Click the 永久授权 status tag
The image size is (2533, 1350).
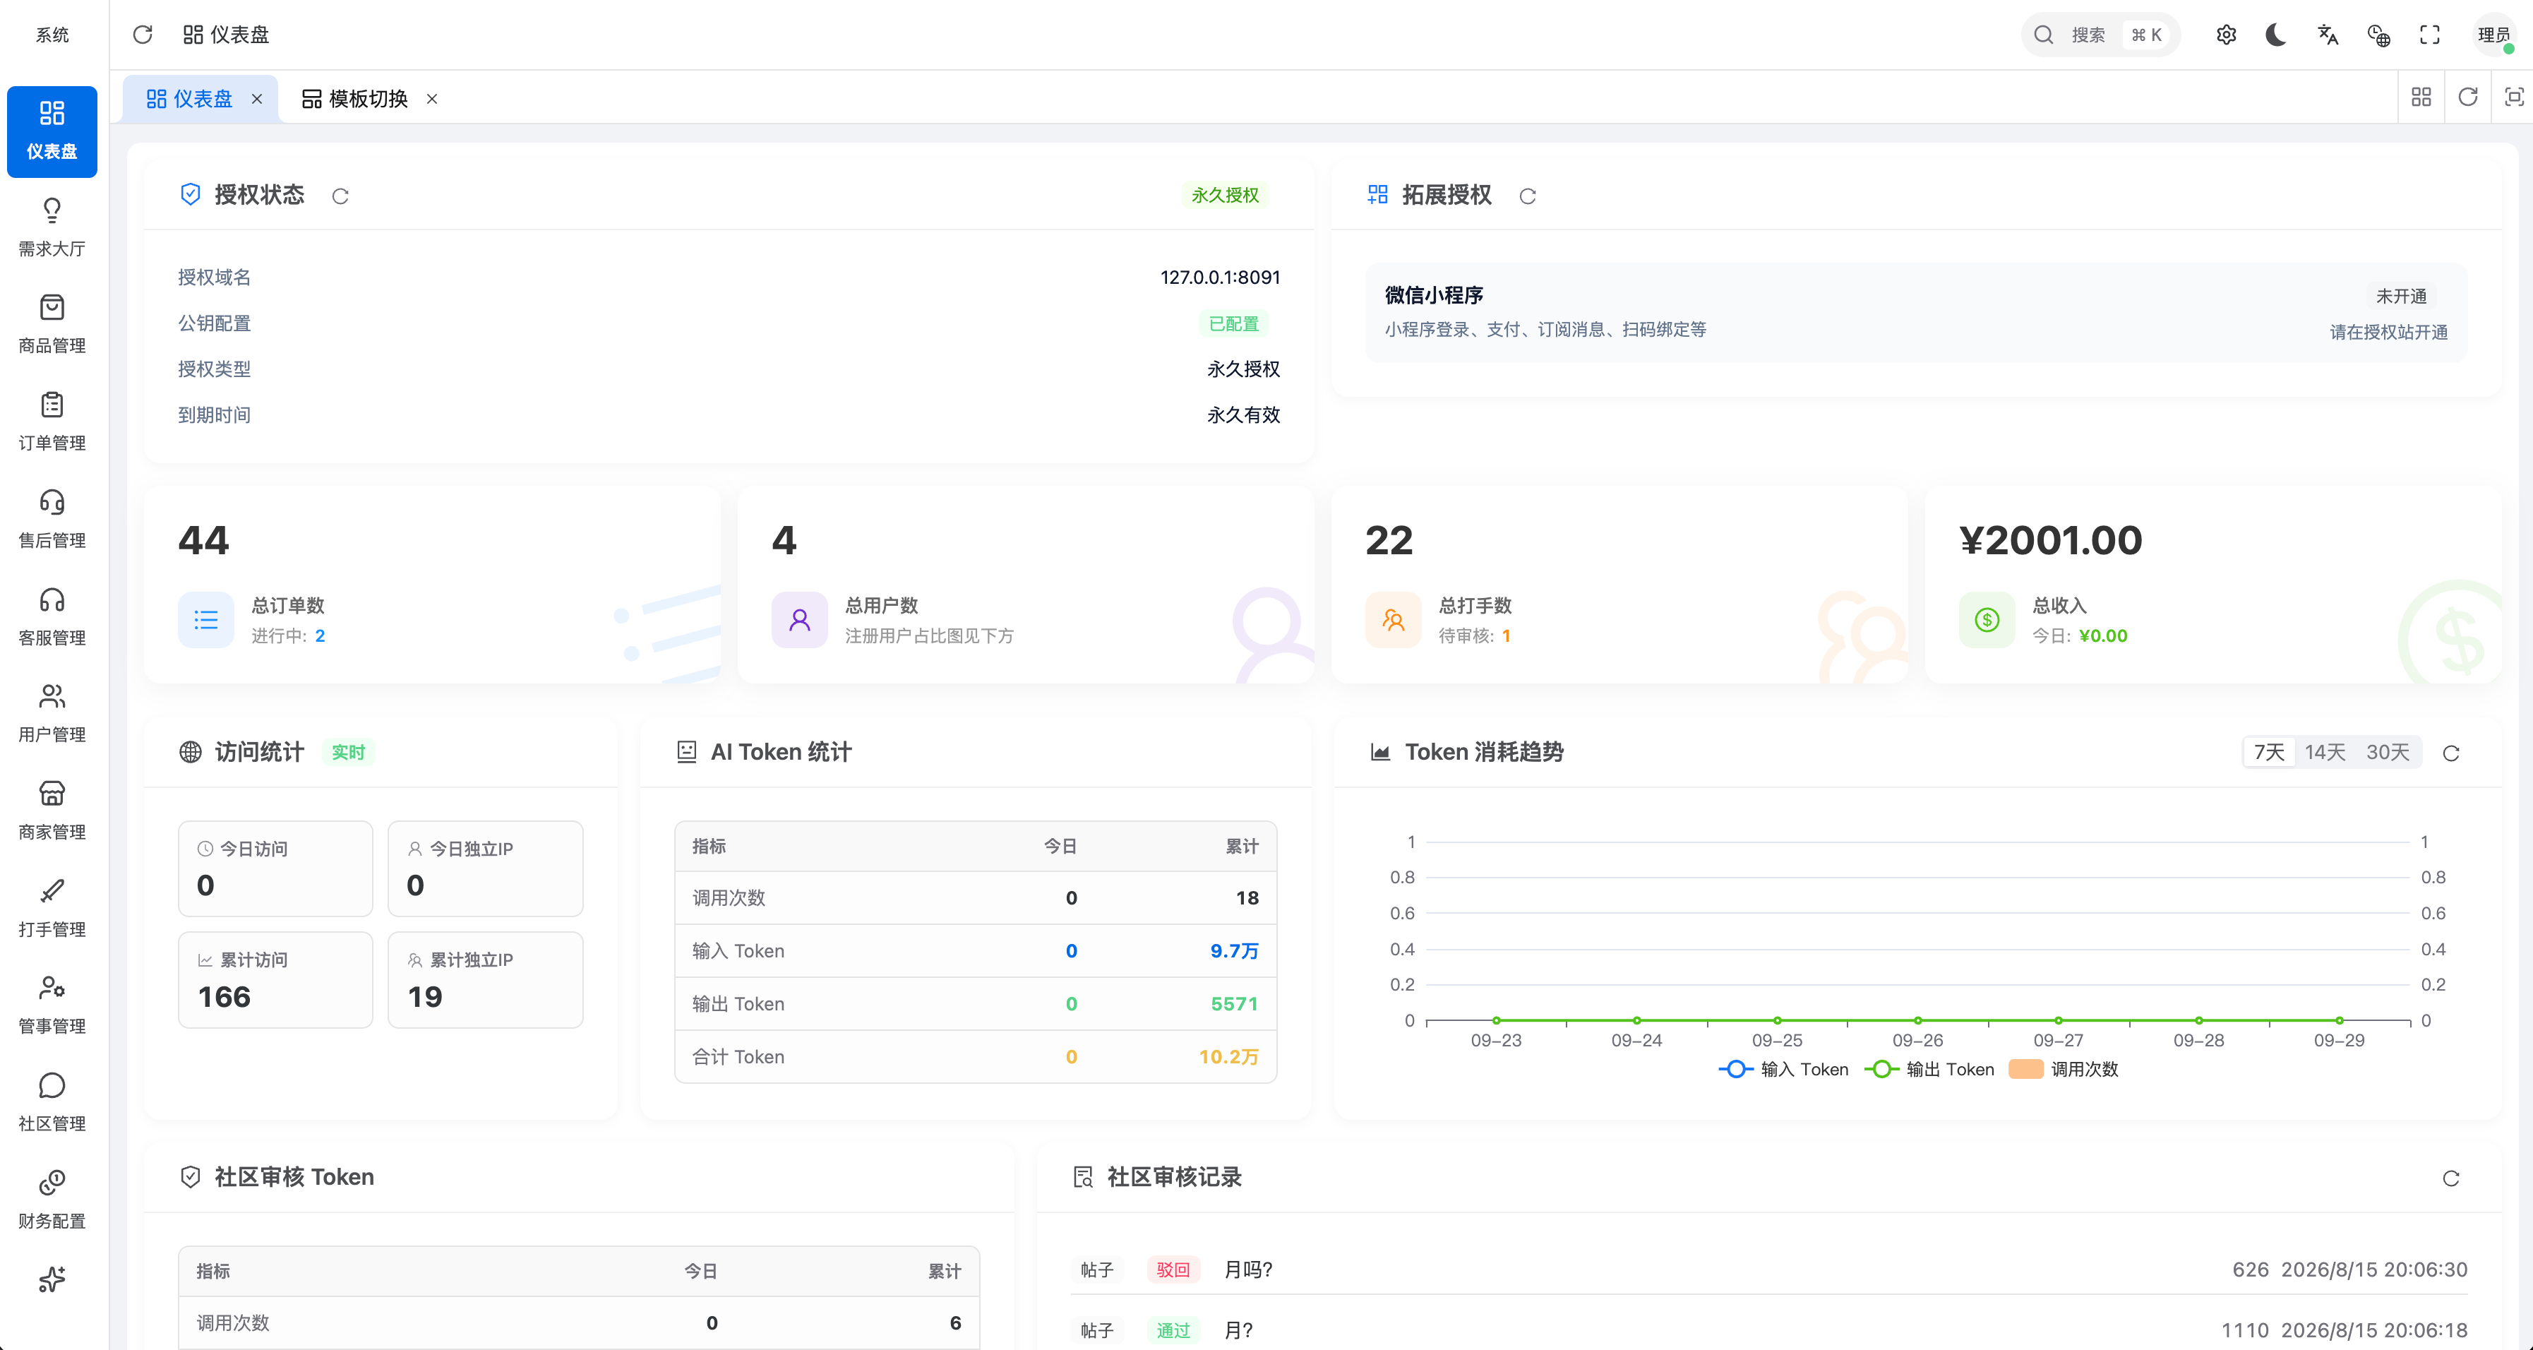click(1226, 195)
